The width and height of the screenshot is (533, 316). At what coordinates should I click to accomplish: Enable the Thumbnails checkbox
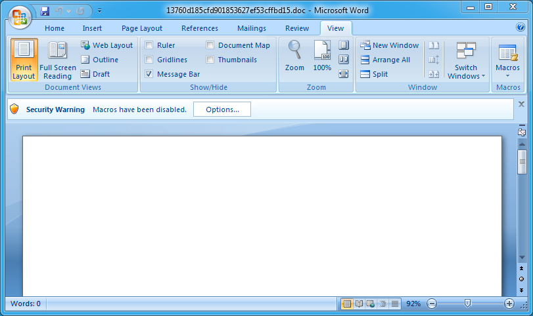point(210,60)
